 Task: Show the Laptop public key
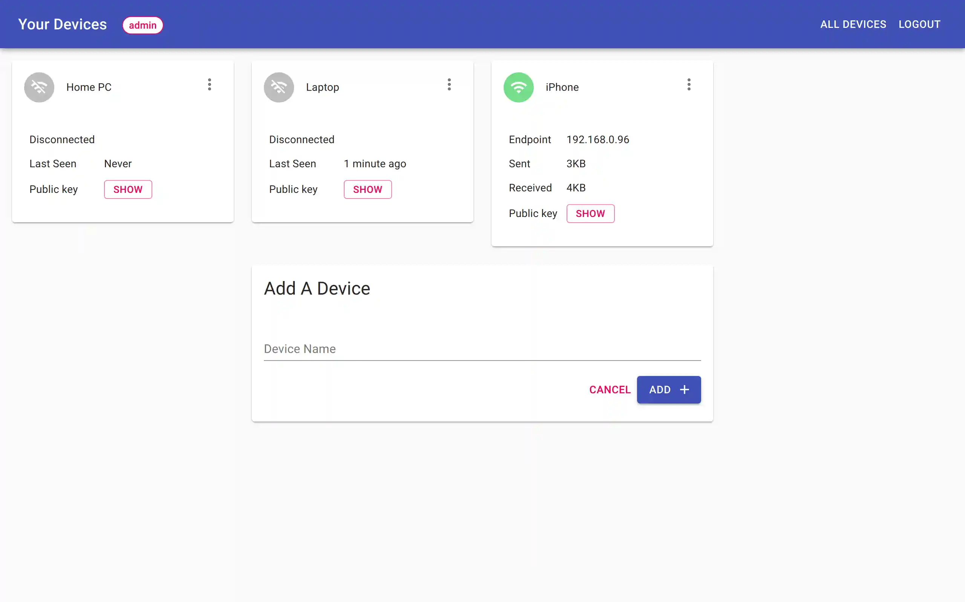tap(368, 189)
